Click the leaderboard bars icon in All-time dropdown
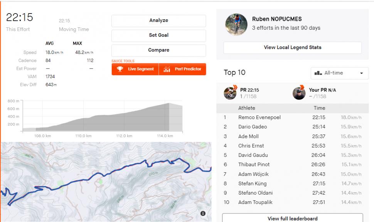Viewport: 374px width, 222px height. coord(318,73)
